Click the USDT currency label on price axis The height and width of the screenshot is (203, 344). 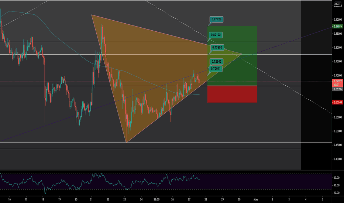pos(337,4)
